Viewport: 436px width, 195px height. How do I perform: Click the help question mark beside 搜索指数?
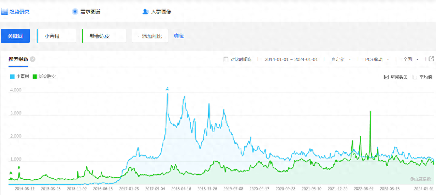click(33, 59)
